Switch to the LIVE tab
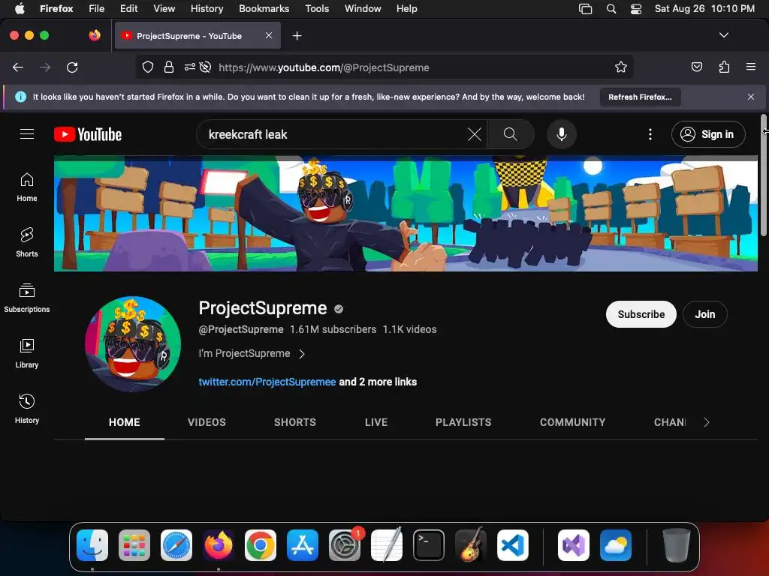Image resolution: width=769 pixels, height=576 pixels. (x=376, y=422)
